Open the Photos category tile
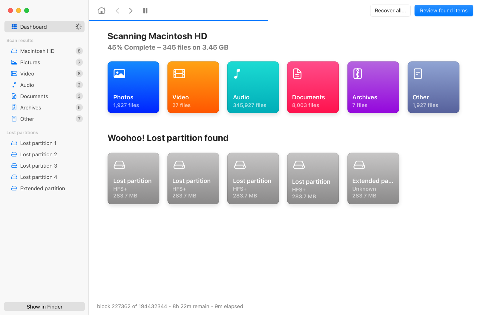Viewport: 478px width, 315px height. (x=133, y=87)
